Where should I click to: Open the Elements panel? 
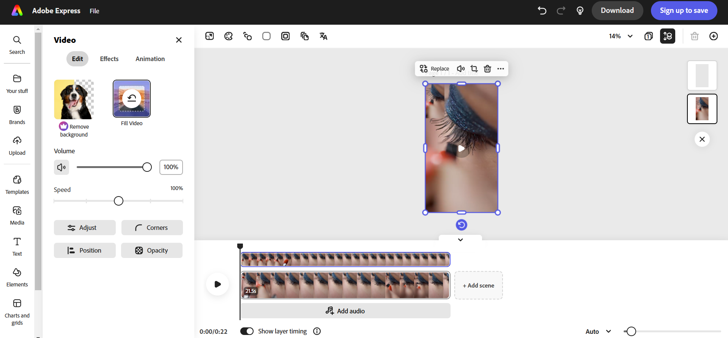[17, 278]
